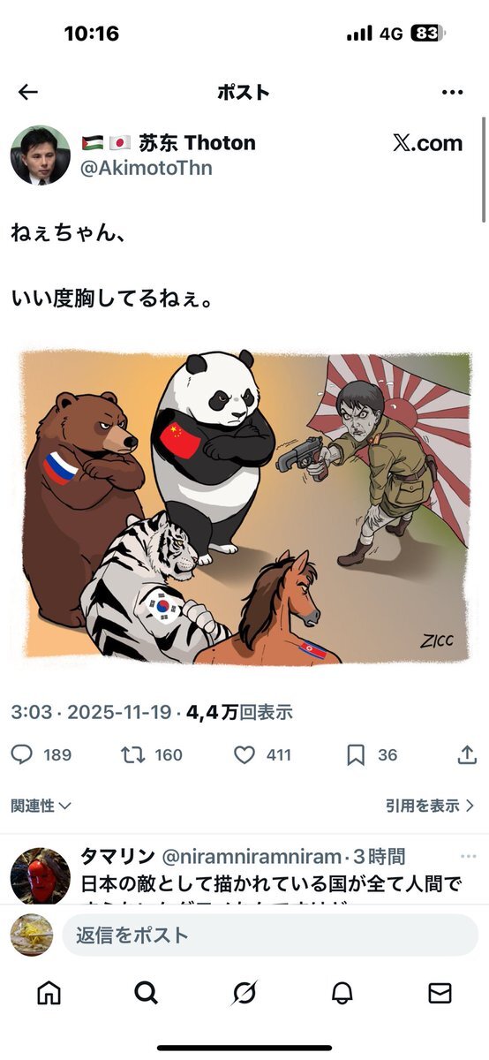
Task: Open the Home tab in the bottom bar
Action: click(x=49, y=993)
